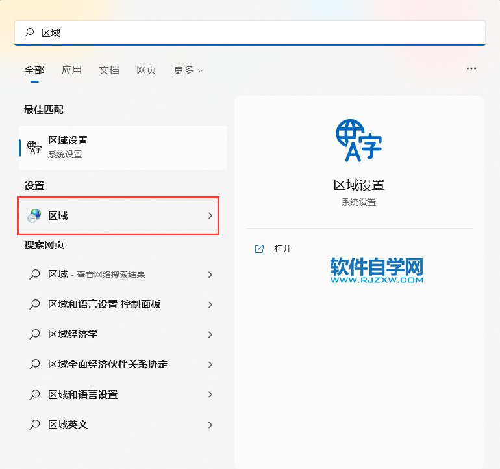The width and height of the screenshot is (500, 469).
Task: Click the large 区域设置 icon in preview pane
Action: point(358,140)
